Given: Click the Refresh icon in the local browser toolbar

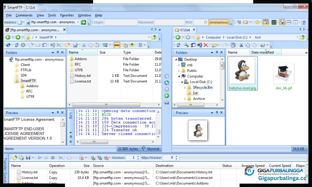Looking at the screenshot, I should 178,45.
